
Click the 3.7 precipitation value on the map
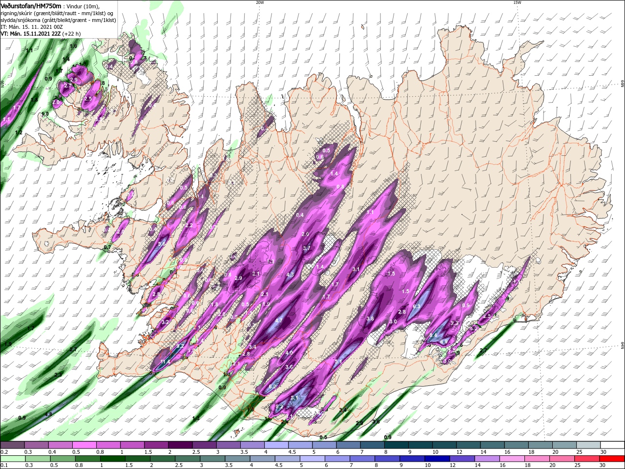coord(307,249)
